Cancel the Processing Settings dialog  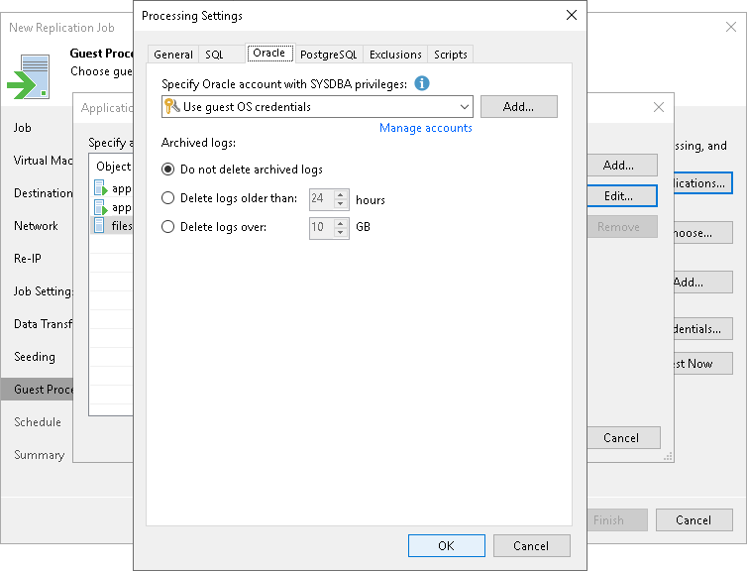point(532,546)
